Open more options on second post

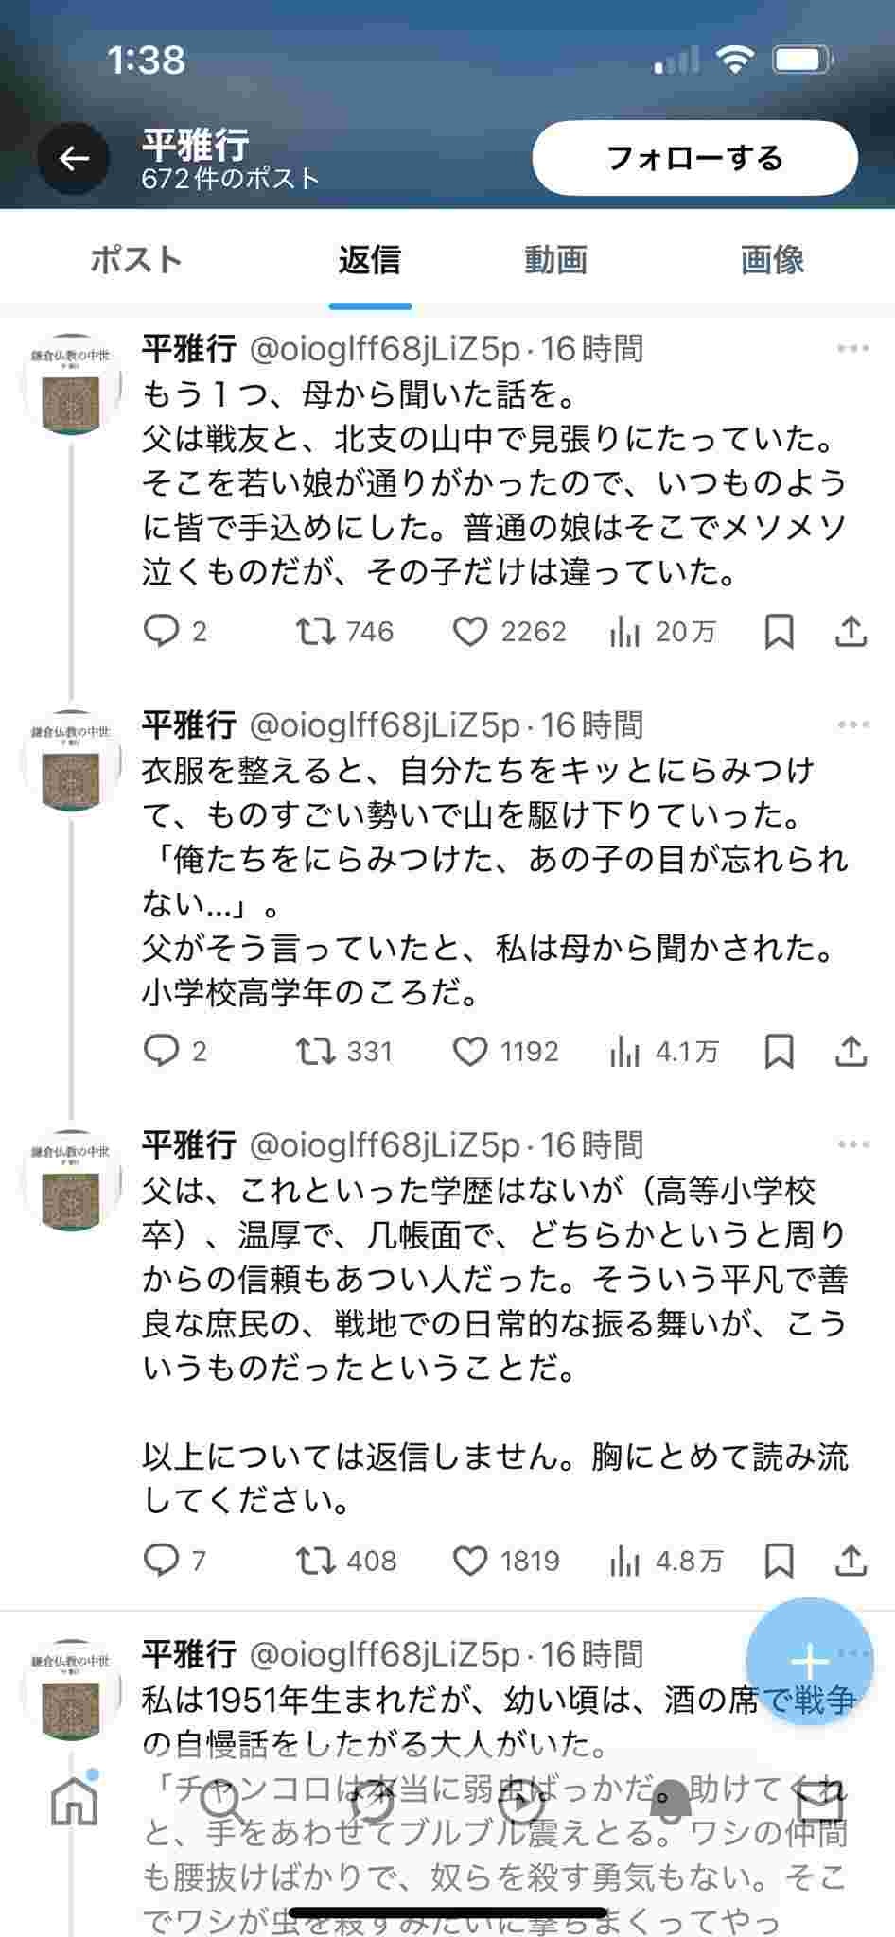(x=852, y=725)
